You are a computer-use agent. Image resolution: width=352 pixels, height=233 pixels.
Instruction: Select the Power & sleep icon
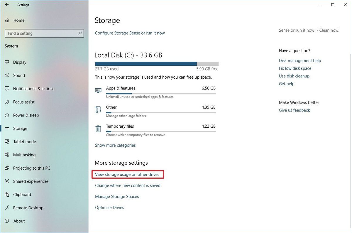(x=6, y=115)
